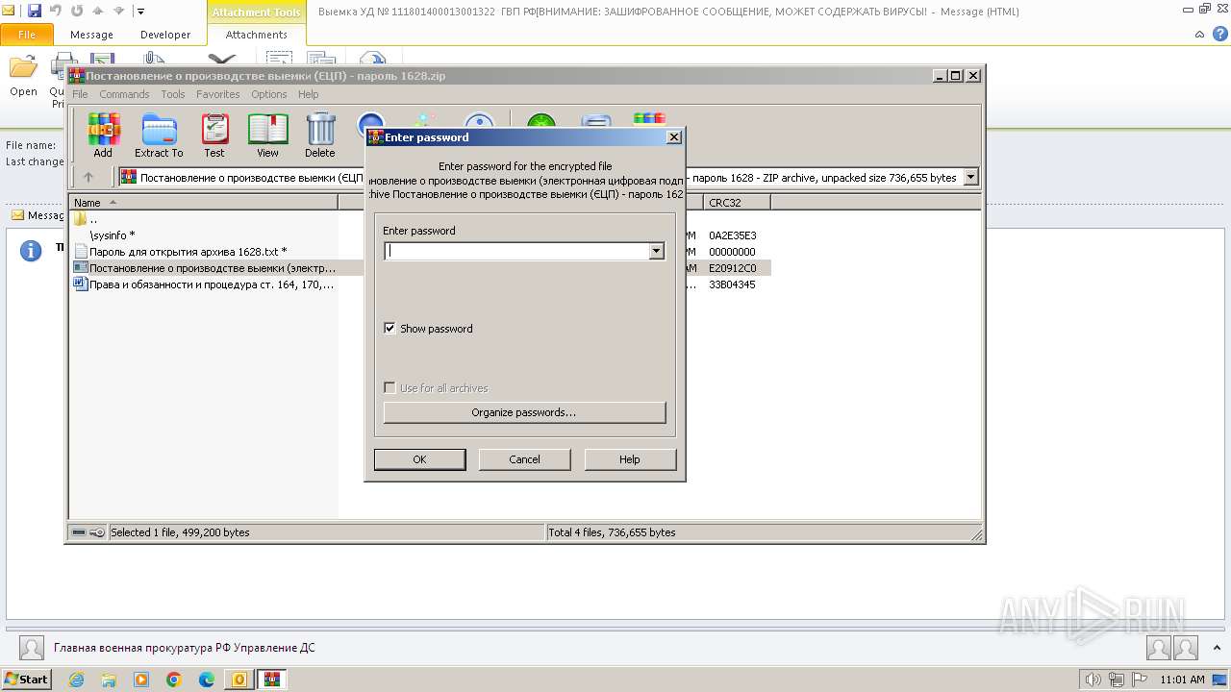This screenshot has width=1231, height=692.
Task: Click the View book icon
Action: click(x=267, y=135)
